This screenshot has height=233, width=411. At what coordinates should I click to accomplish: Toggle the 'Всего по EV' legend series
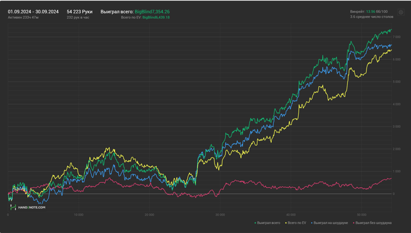pos(295,223)
